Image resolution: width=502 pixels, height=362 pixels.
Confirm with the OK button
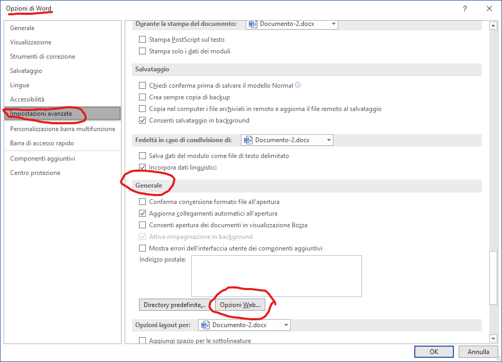(x=434, y=352)
